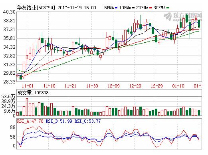Screen dimensions: 208x155
Task: Click the green 30PMA legend swatch
Action: [x=168, y=8]
